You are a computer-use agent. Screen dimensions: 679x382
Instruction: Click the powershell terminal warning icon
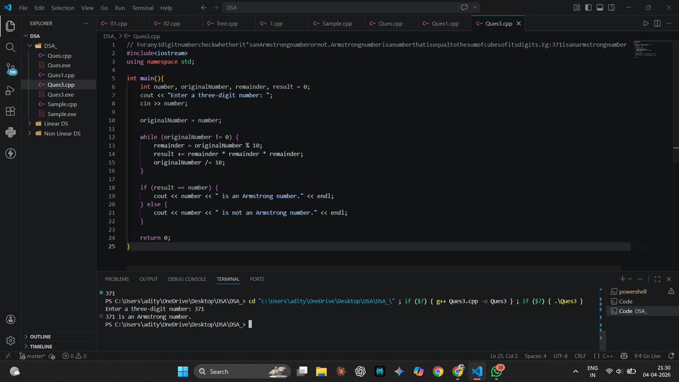coord(671,291)
